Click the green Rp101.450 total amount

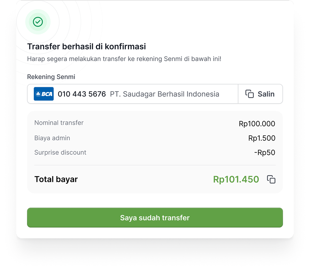tap(236, 179)
